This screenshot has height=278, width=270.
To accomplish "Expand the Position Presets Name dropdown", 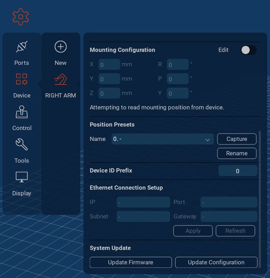I will 162,139.
